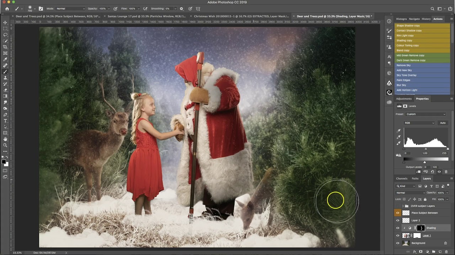Open the layer blend mode Normal dropdown
The image size is (455, 255).
[x=410, y=193]
